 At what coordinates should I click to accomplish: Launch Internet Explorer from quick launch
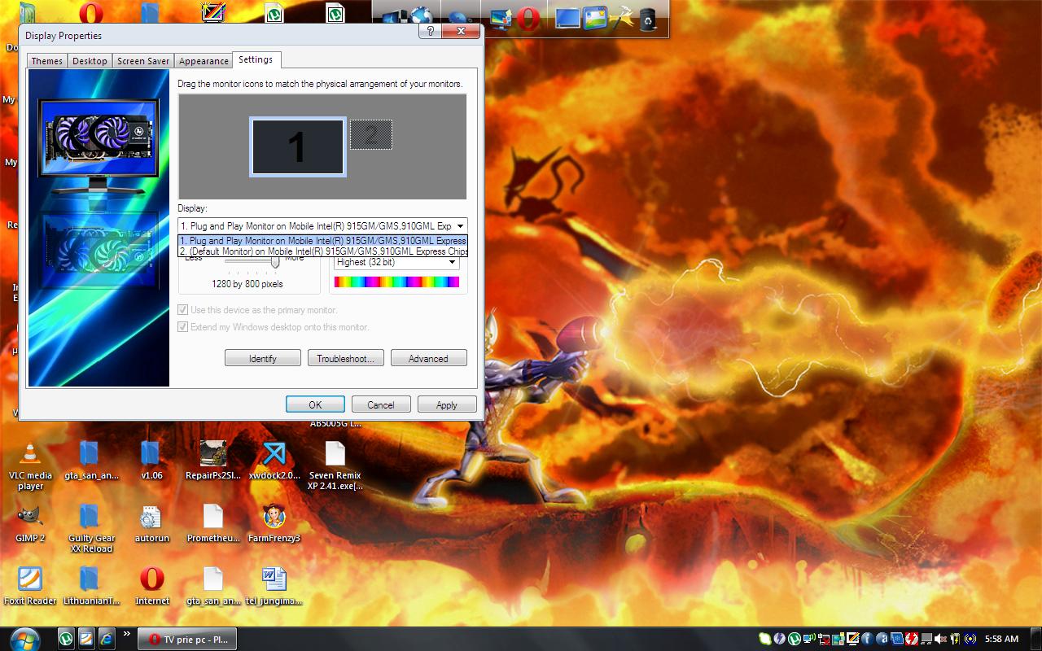click(107, 639)
